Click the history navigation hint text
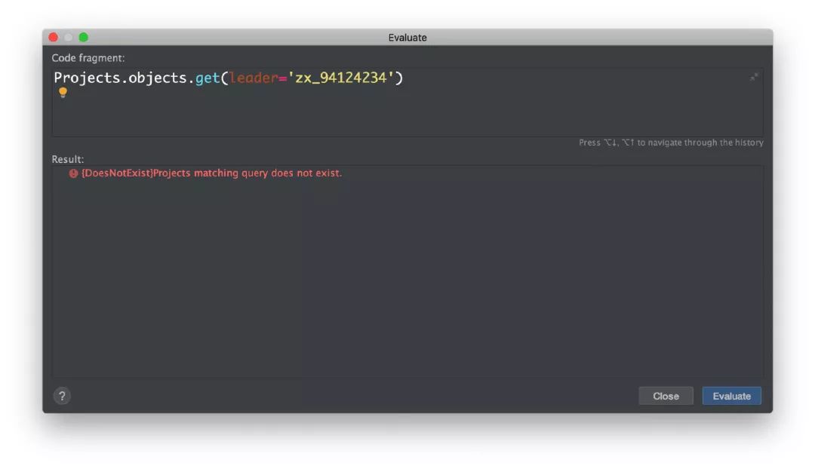Image resolution: width=815 pixels, height=469 pixels. [x=671, y=143]
